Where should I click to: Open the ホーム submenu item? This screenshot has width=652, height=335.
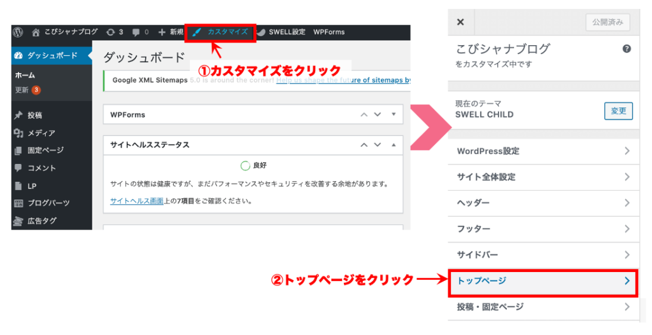pyautogui.click(x=25, y=75)
